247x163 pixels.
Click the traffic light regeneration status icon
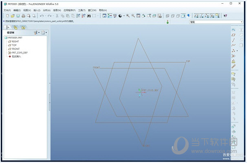pos(168,22)
